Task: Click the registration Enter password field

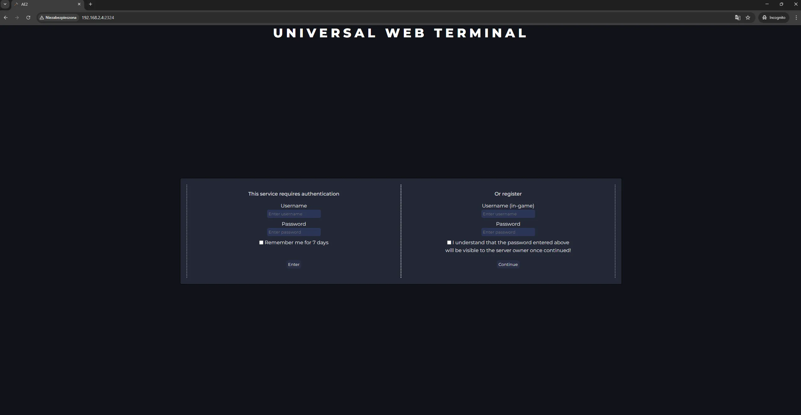Action: pyautogui.click(x=508, y=232)
